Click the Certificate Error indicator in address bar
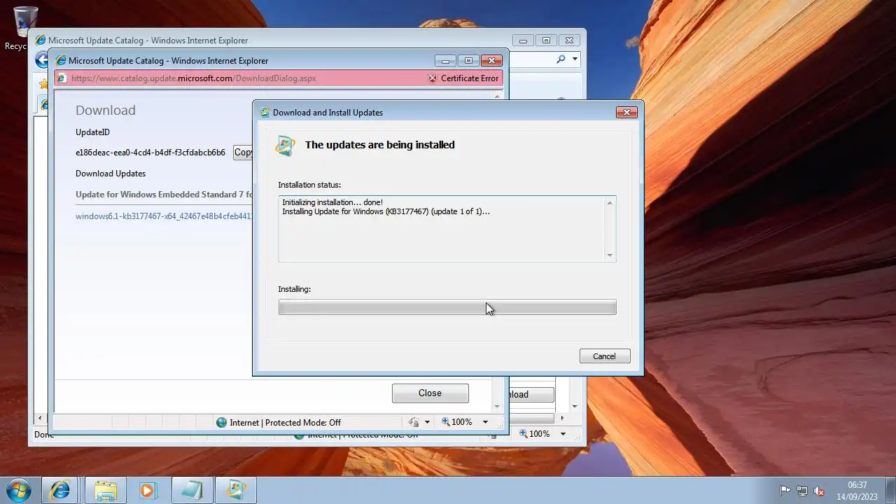Screen dimensions: 896x504 pyautogui.click(x=463, y=78)
